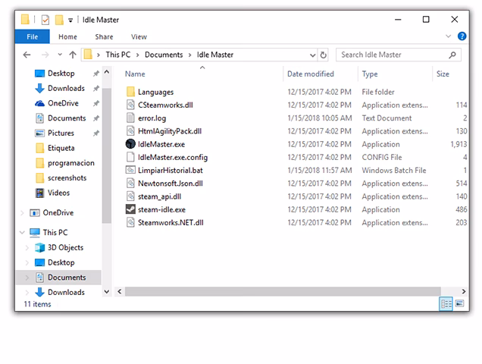Click Documents in the breadcrumb path
The height and width of the screenshot is (364, 482).
[x=164, y=55]
